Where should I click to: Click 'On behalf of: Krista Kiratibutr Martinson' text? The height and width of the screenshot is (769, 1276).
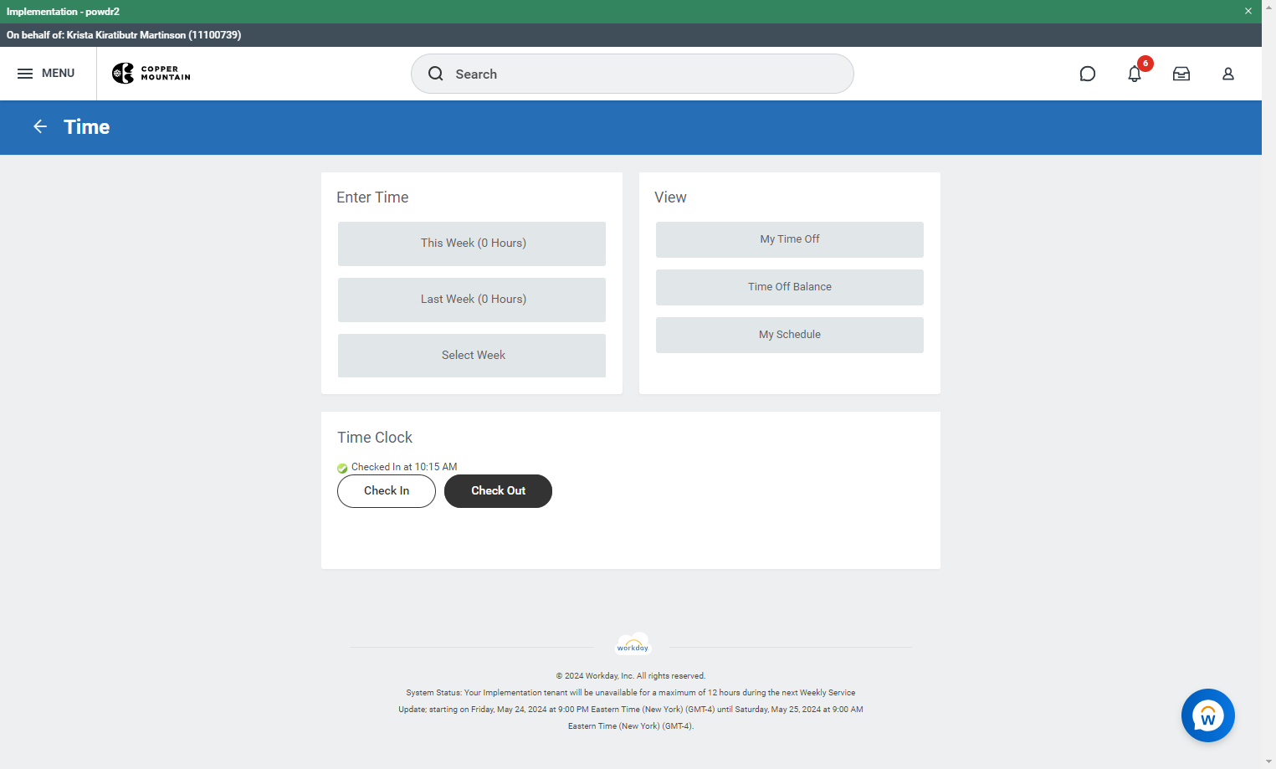point(124,35)
